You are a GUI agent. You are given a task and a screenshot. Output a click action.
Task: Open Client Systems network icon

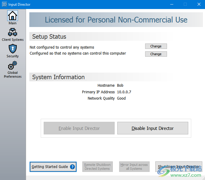(13, 32)
